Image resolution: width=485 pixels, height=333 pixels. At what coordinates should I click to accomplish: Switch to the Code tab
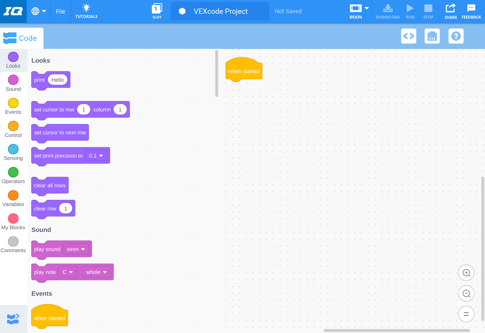coord(22,38)
